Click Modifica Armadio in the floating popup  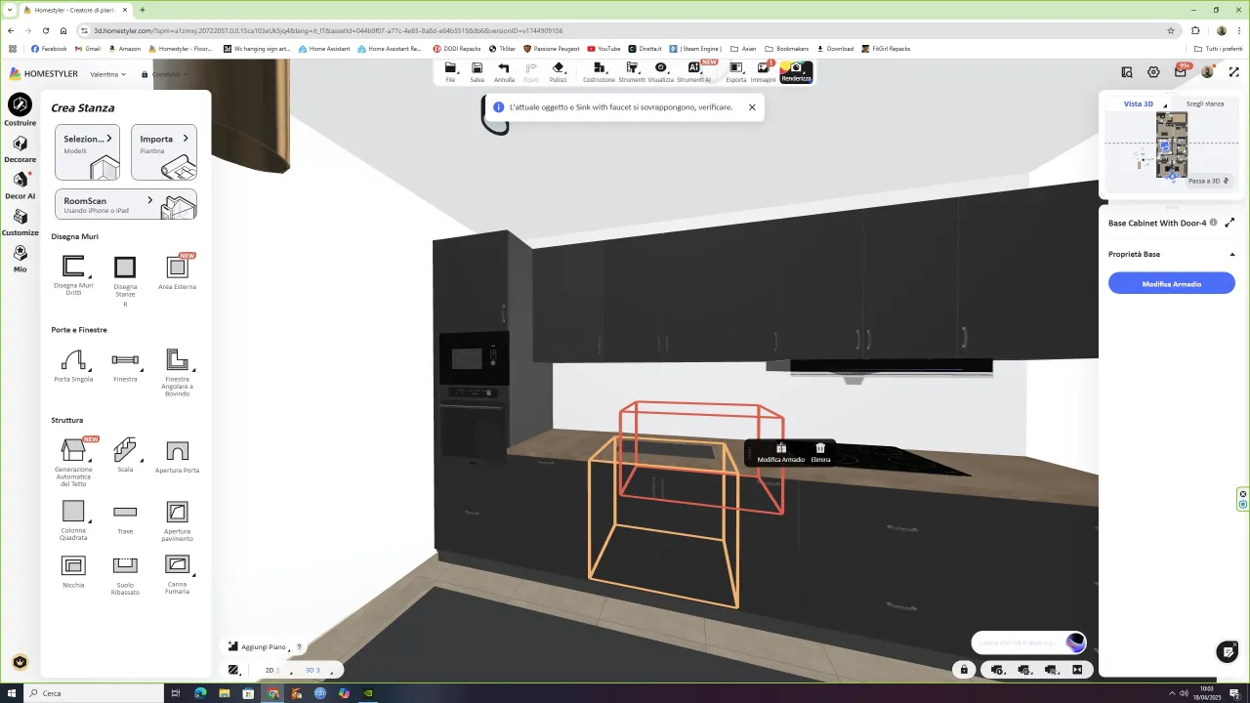[781, 453]
